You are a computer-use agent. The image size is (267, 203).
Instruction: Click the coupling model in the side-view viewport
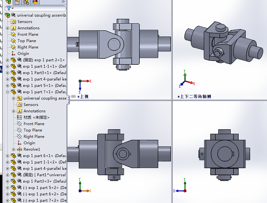225,155
